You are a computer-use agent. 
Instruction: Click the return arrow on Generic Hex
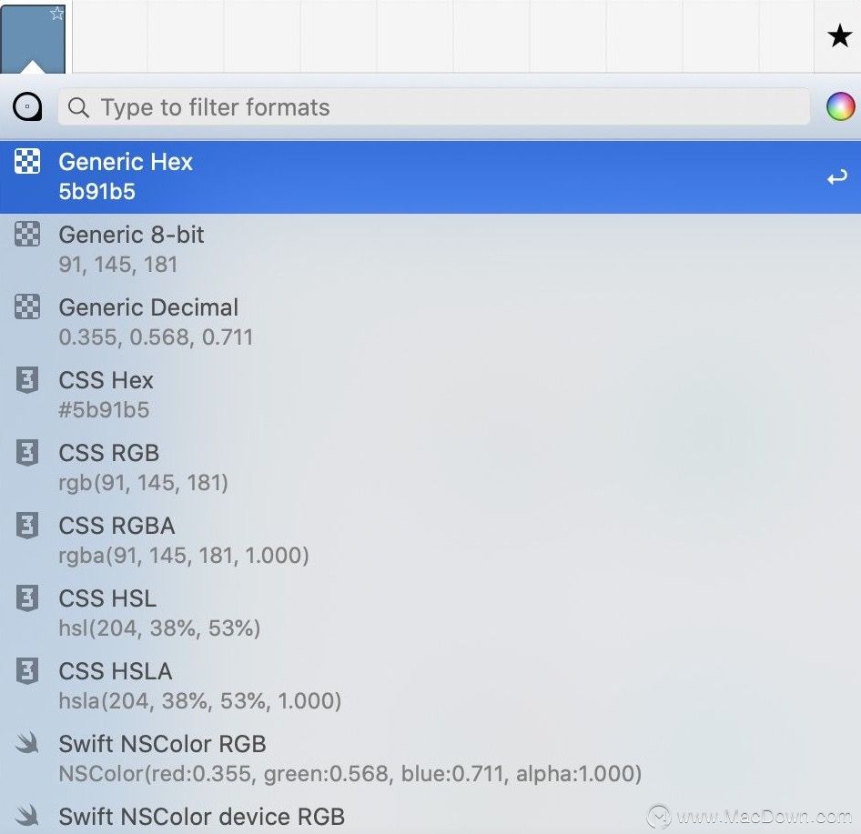[x=836, y=177]
